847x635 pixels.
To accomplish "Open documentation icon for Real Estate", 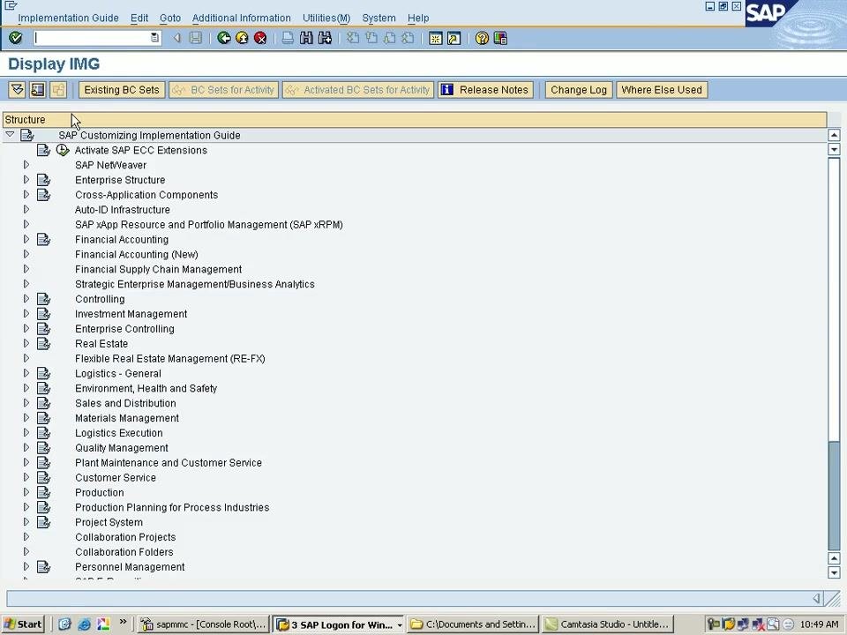I will tap(44, 343).
